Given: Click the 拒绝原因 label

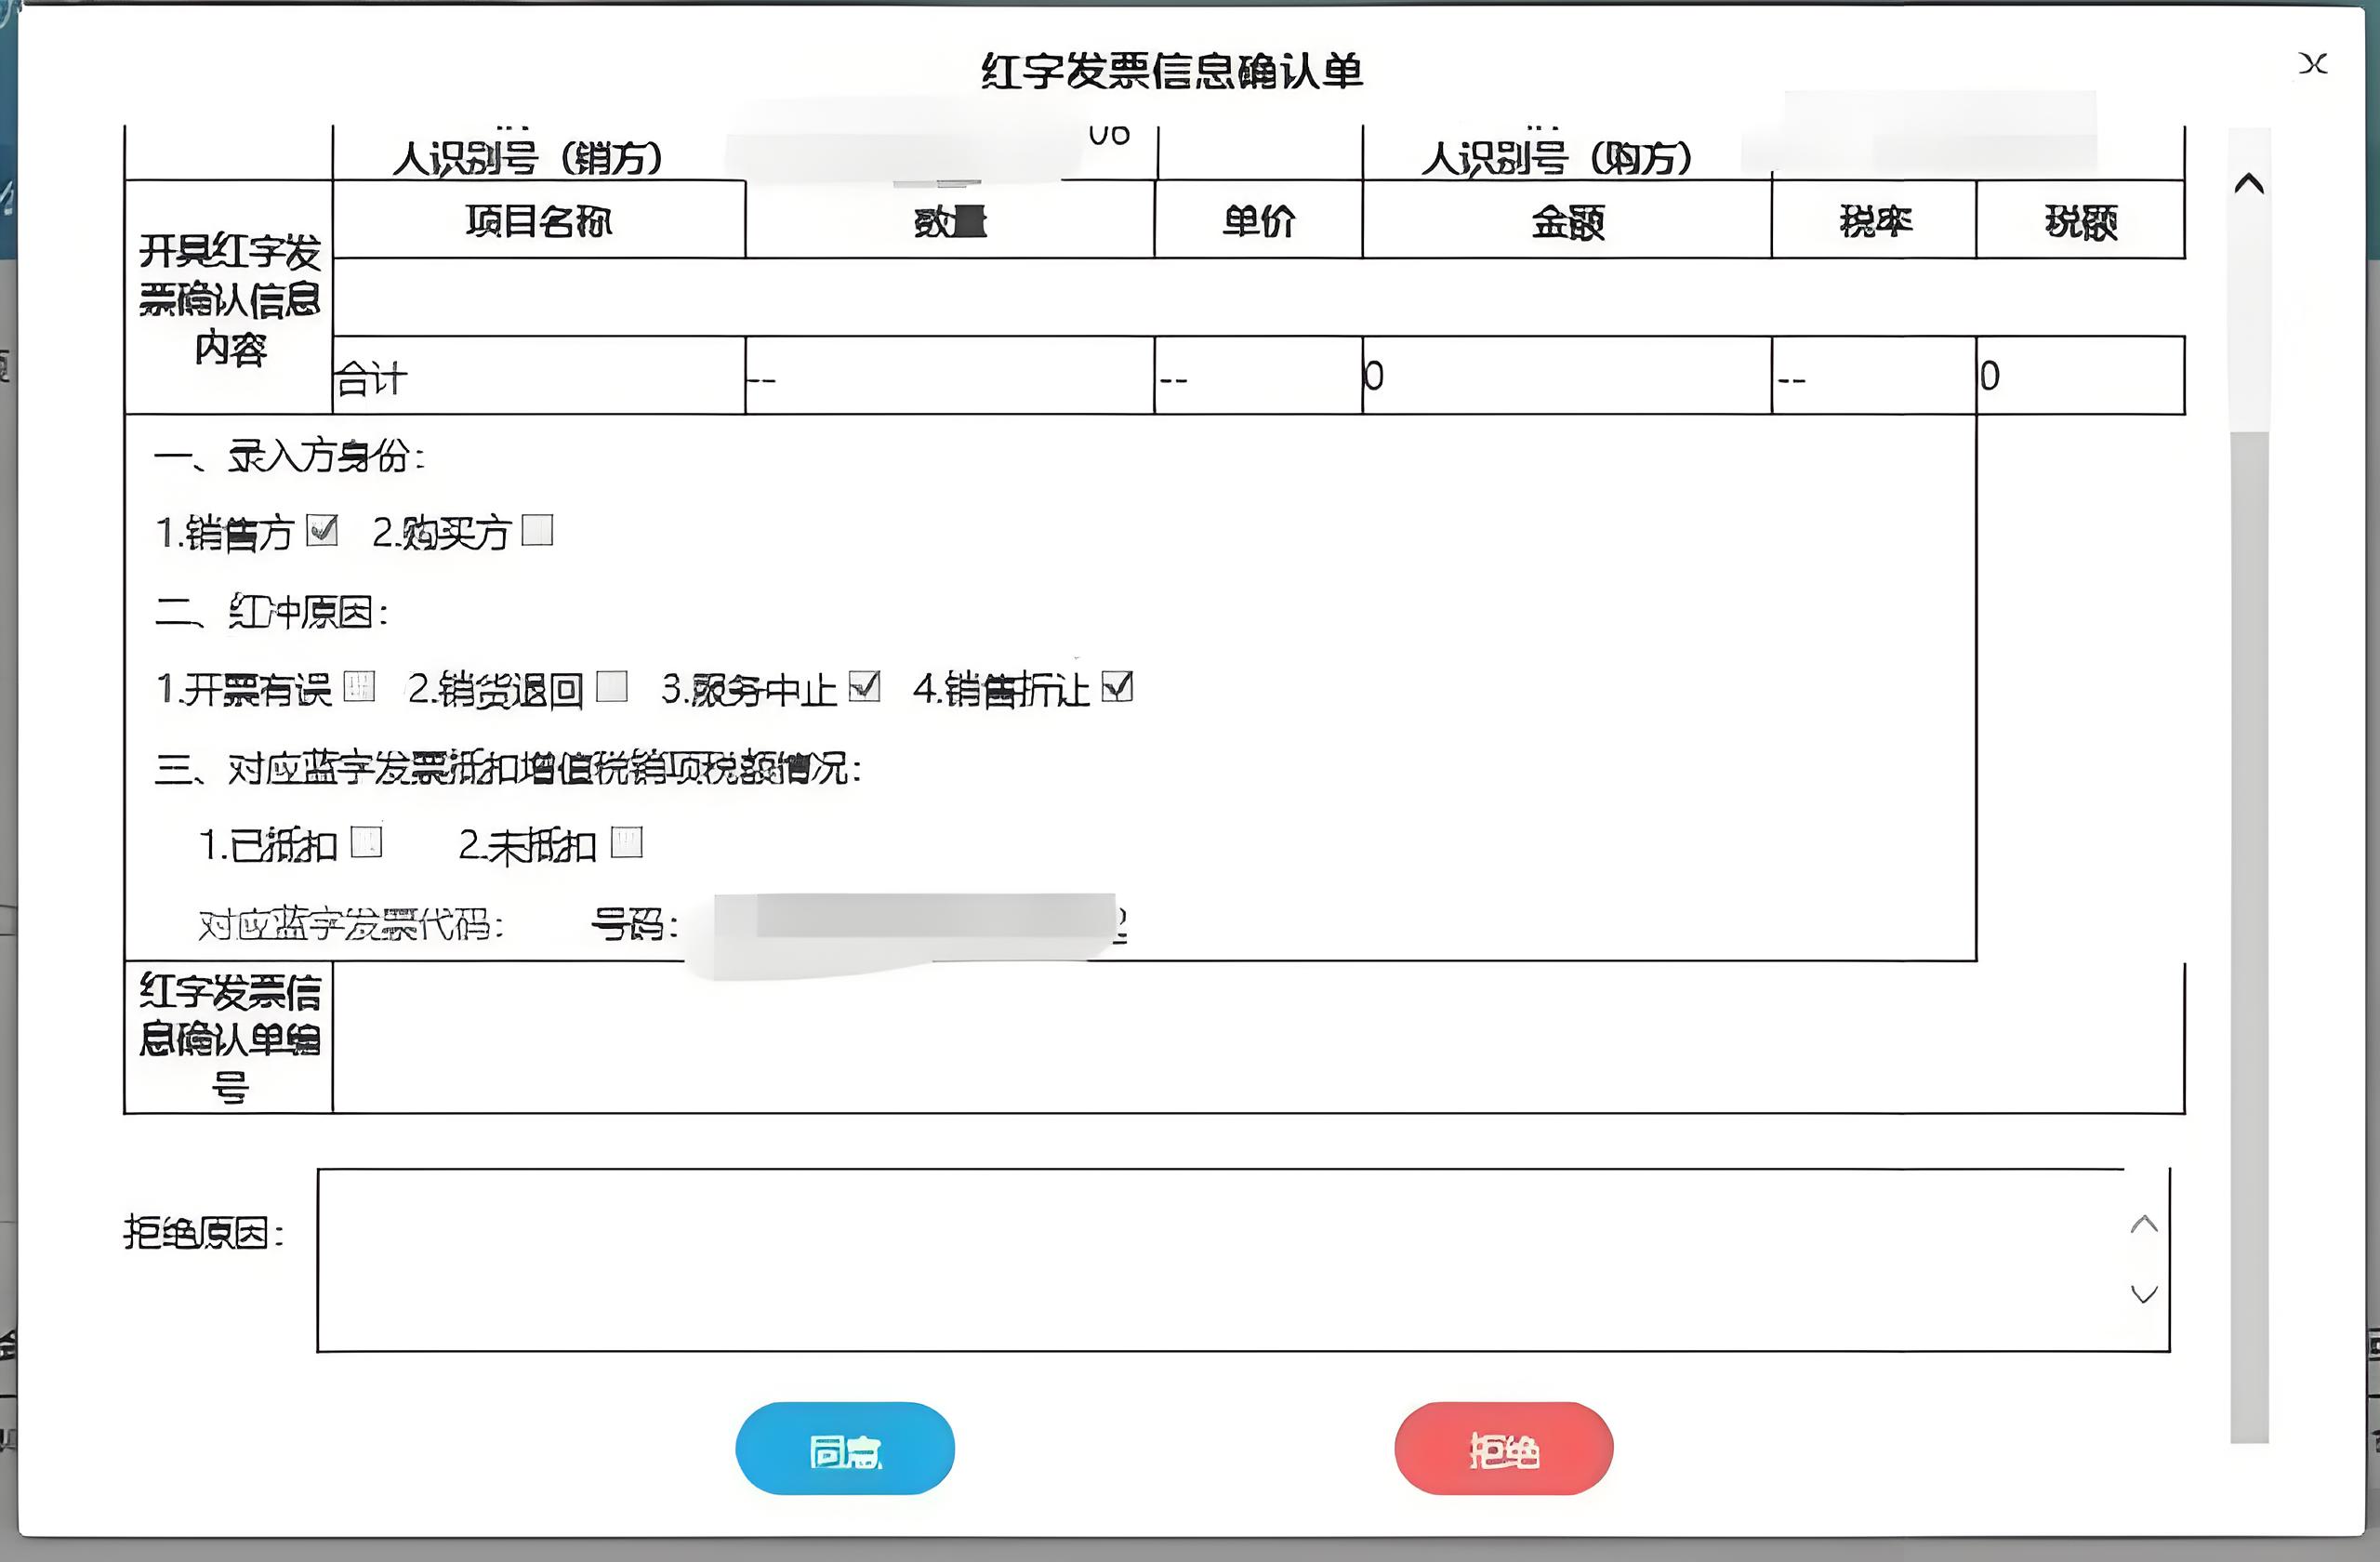Looking at the screenshot, I should click(204, 1233).
